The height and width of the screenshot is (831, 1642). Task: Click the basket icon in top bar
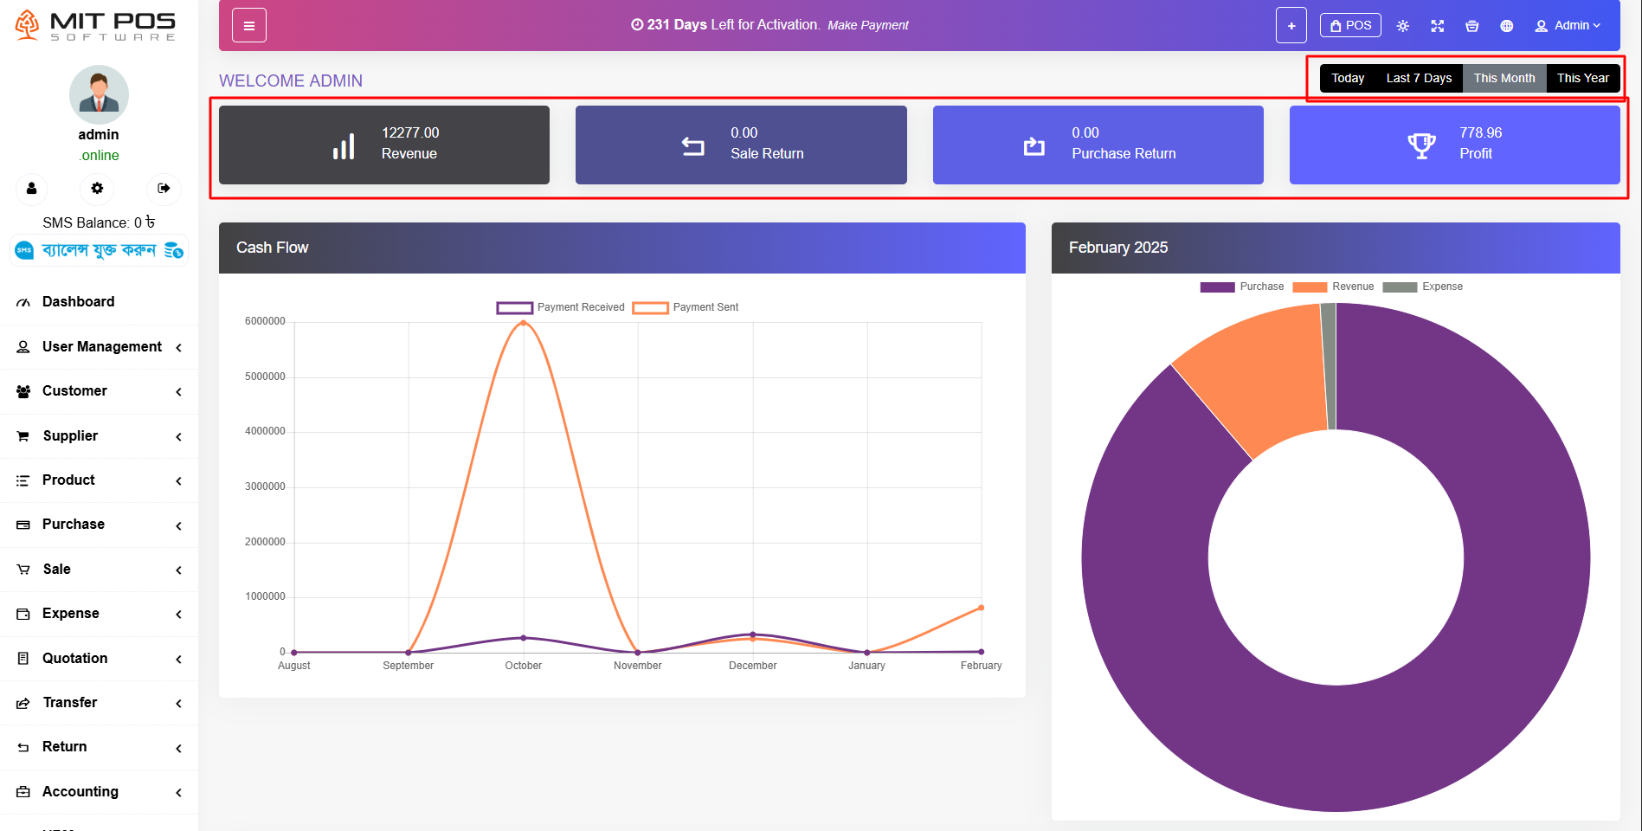coord(1471,26)
